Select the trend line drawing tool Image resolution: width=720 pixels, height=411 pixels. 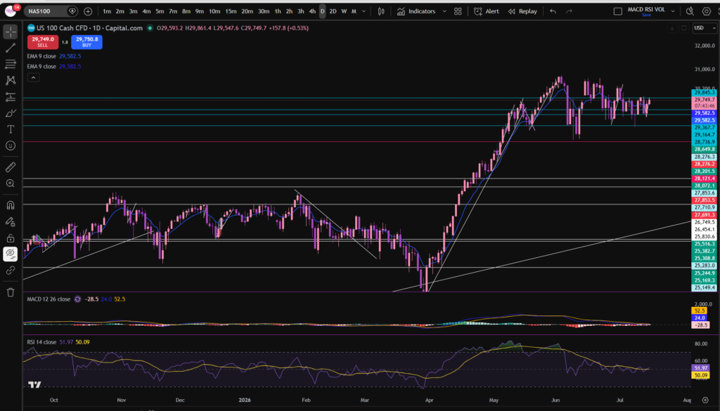(x=11, y=48)
